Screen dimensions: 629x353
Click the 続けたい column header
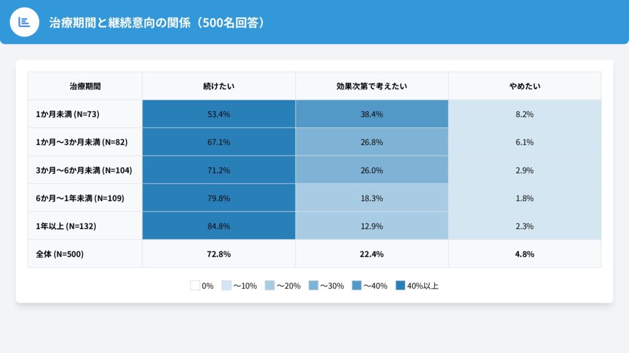(x=219, y=86)
